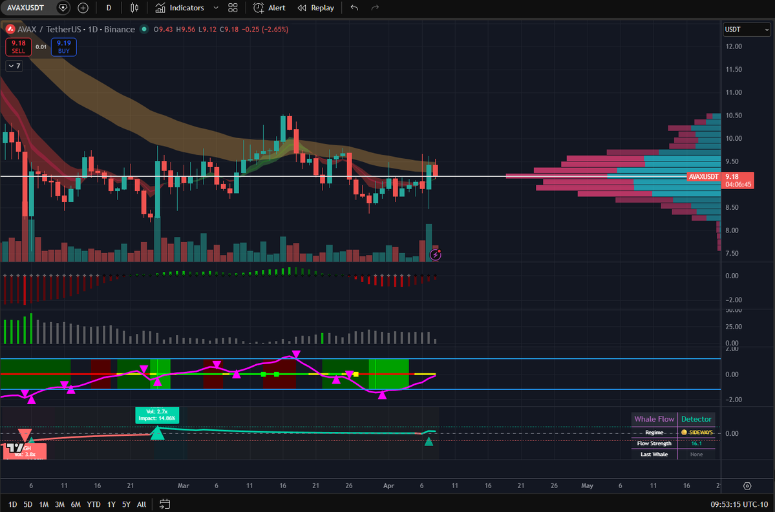Click the blue 9.19 BUY button
This screenshot has width=775, height=512.
[x=64, y=47]
